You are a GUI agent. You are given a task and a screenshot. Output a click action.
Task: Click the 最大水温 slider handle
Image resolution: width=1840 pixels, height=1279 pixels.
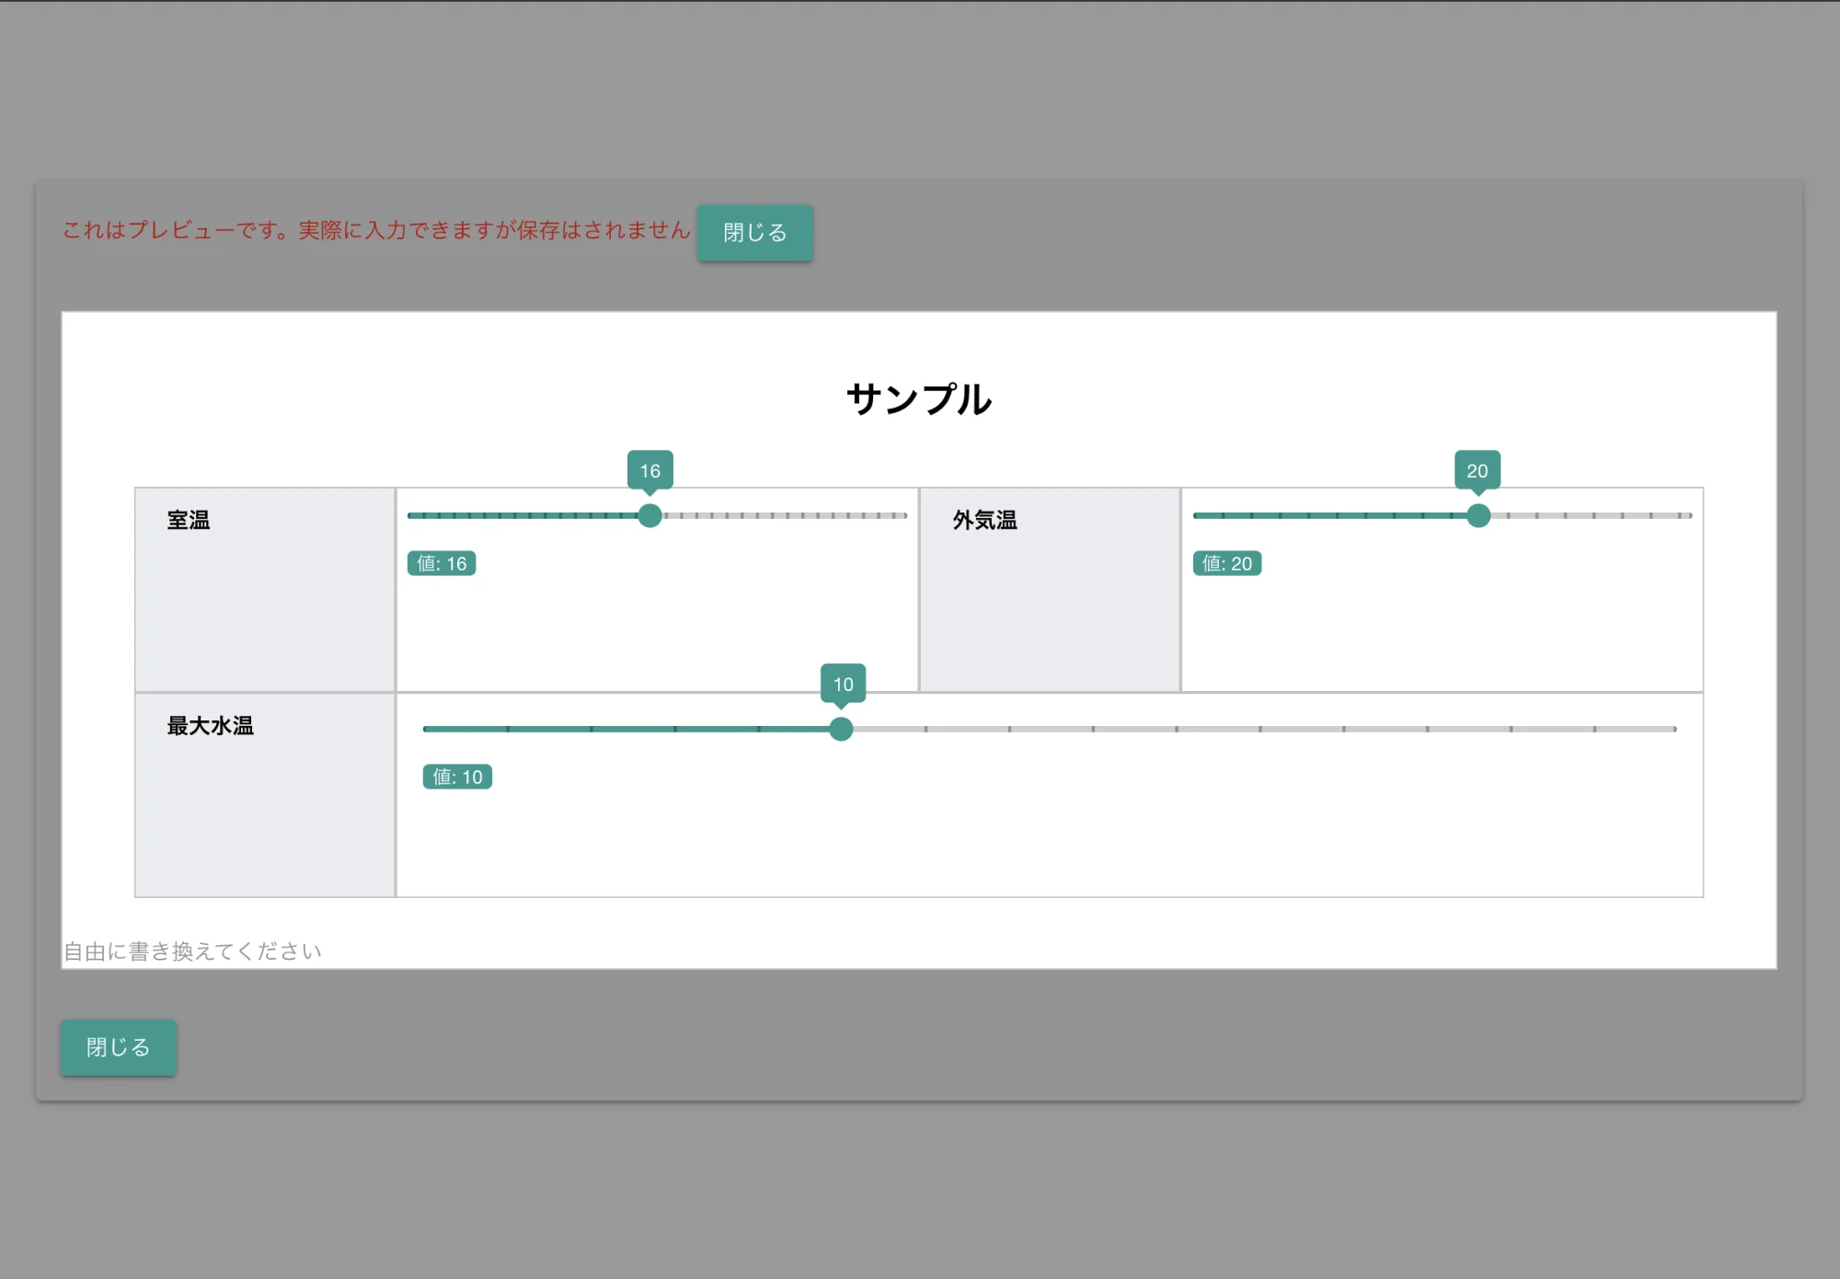pyautogui.click(x=841, y=729)
